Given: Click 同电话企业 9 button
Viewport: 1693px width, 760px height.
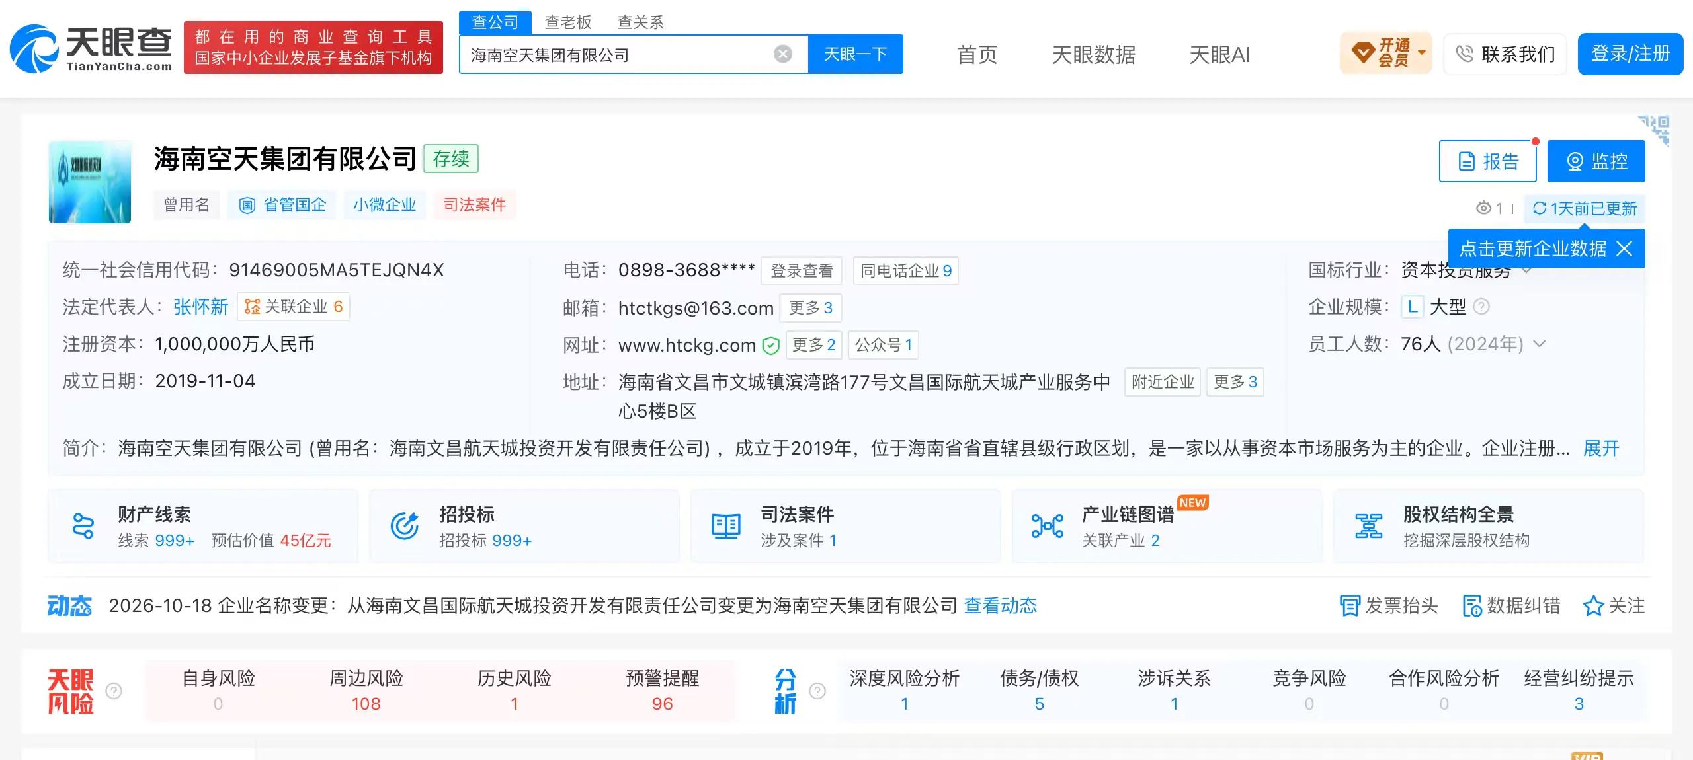Looking at the screenshot, I should (x=906, y=271).
